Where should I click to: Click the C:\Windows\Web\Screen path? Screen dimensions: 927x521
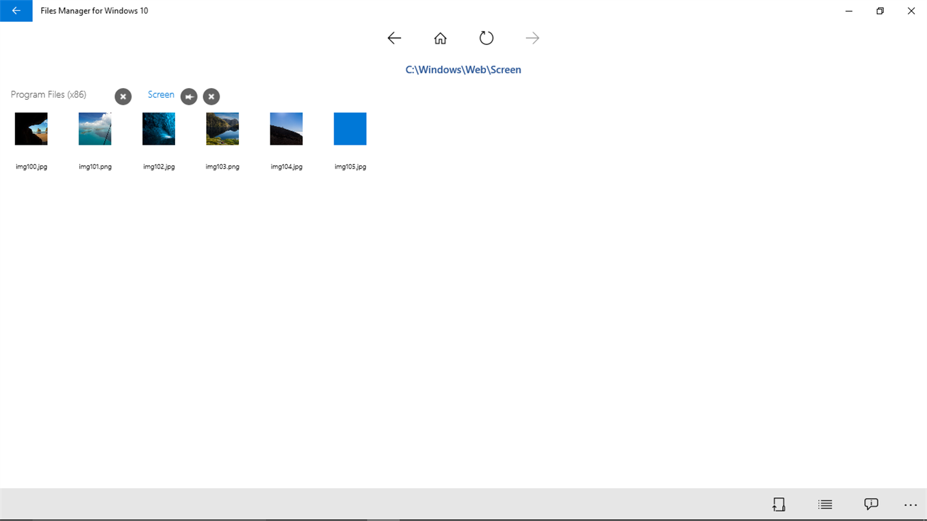[x=464, y=69]
